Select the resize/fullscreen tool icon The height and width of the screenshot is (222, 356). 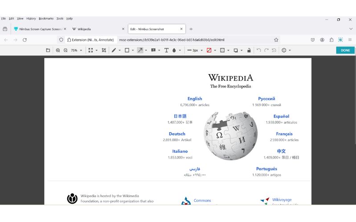point(90,50)
